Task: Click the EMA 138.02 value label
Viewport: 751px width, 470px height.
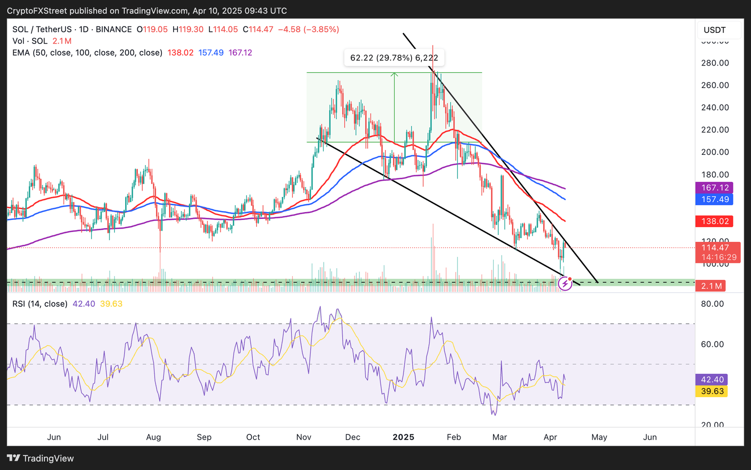Action: (714, 221)
